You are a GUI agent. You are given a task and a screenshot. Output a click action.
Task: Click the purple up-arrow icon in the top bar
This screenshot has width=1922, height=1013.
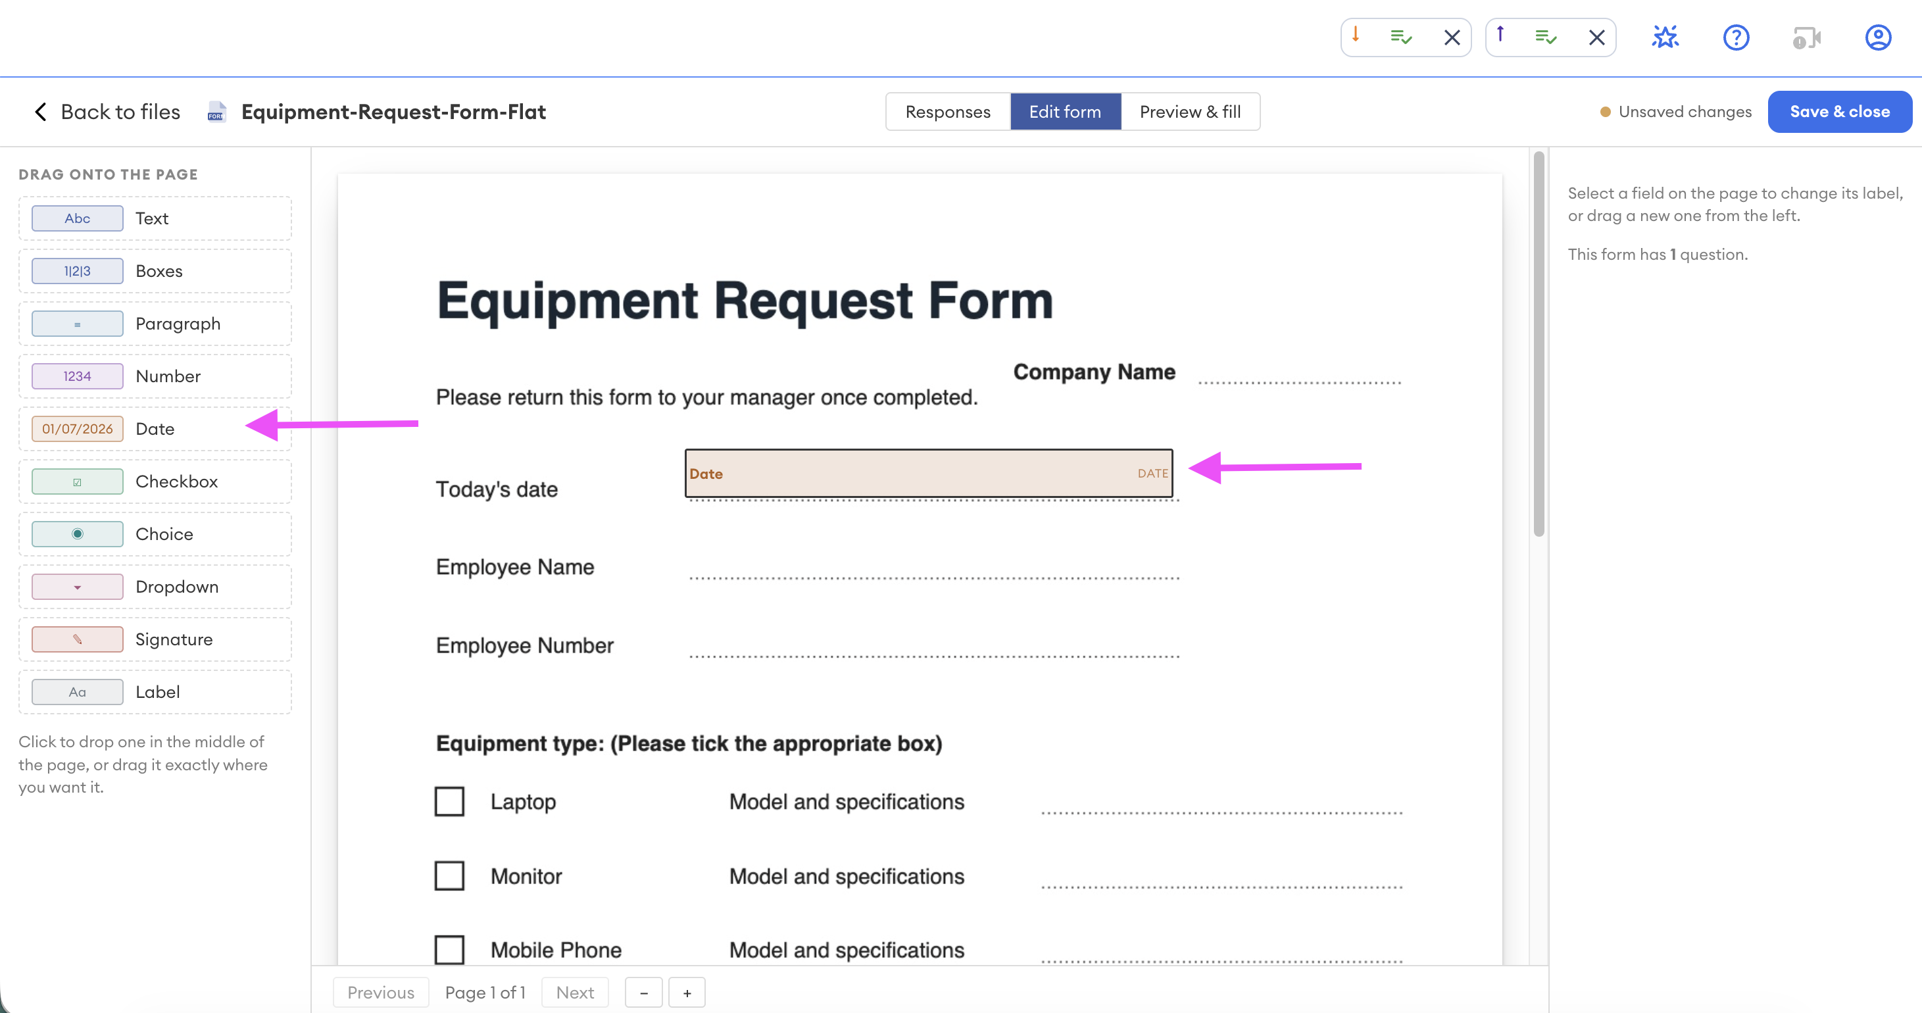1500,35
